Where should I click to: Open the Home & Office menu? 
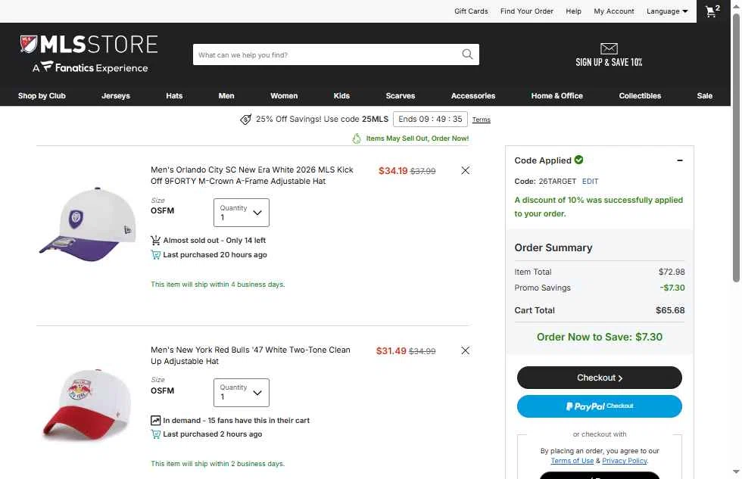pyautogui.click(x=557, y=95)
